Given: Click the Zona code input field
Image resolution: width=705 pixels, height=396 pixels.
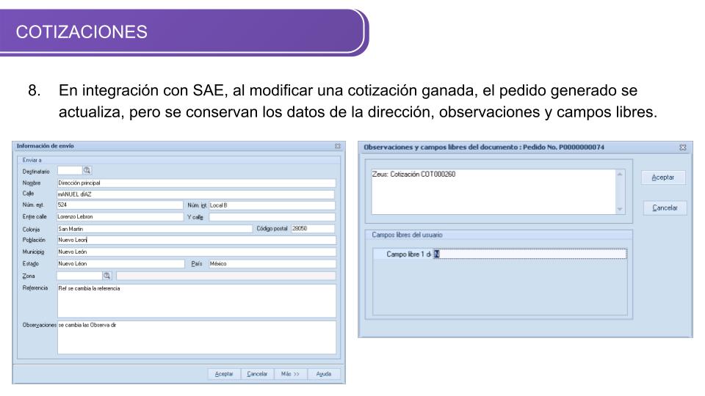Looking at the screenshot, I should (79, 276).
